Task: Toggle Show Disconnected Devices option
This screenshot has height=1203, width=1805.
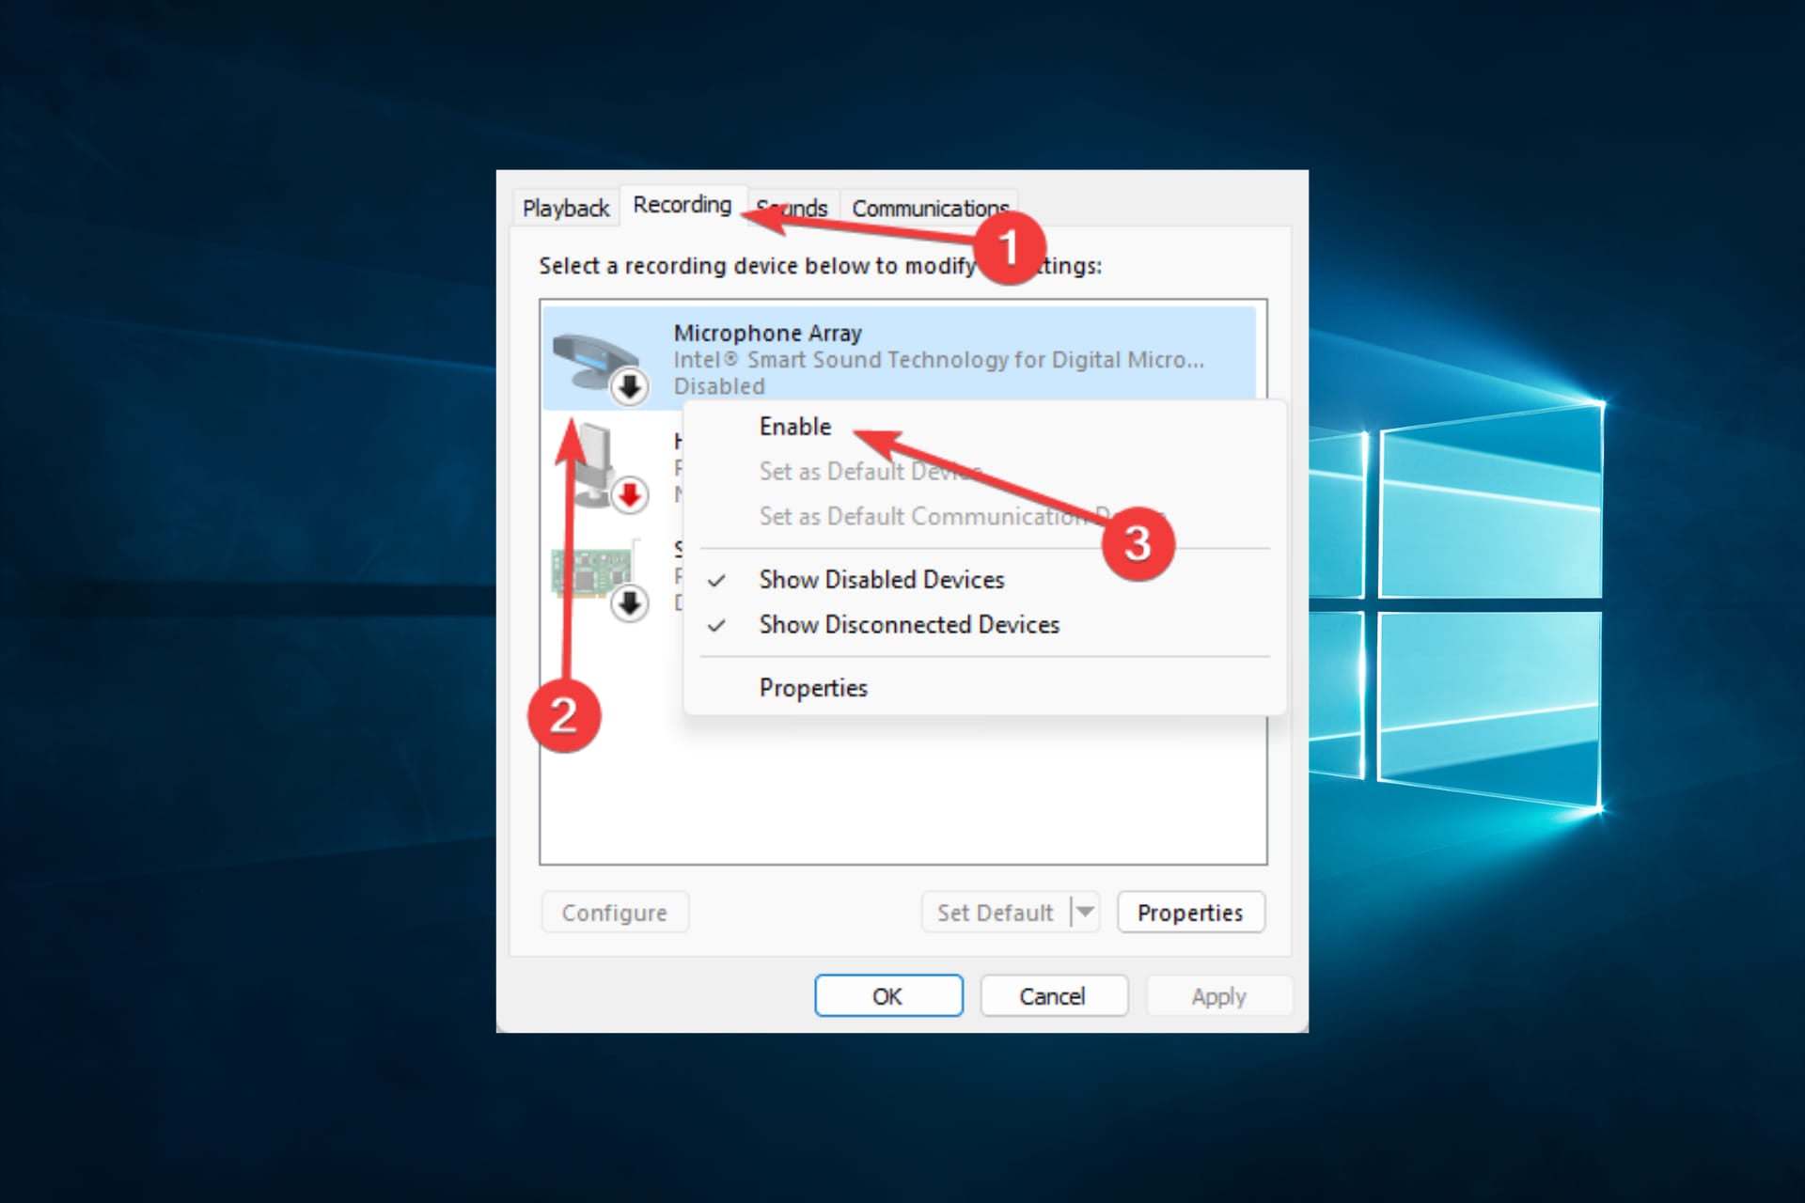Action: point(984,625)
